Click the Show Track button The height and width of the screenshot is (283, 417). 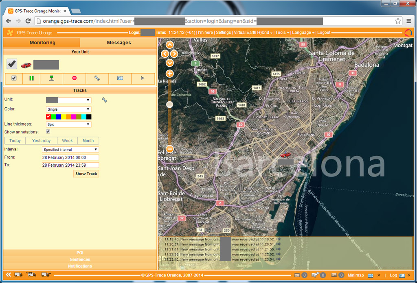point(86,174)
